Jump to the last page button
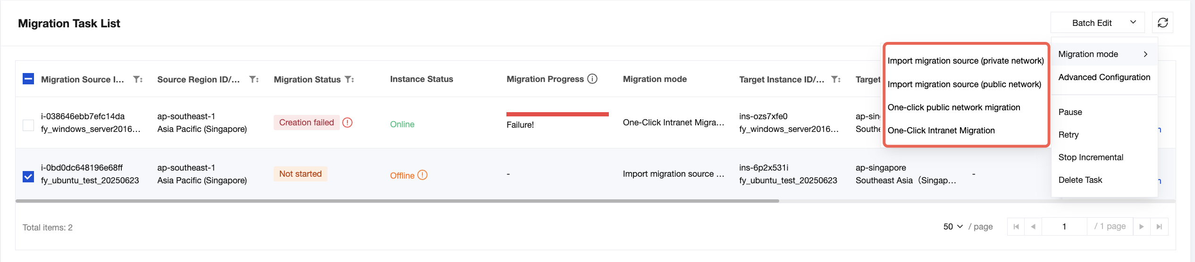Viewport: 1195px width, 262px height. (1159, 227)
